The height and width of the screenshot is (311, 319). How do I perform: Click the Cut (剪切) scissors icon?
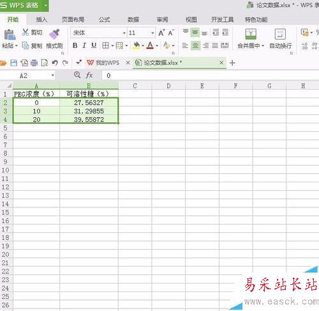pyautogui.click(x=26, y=32)
